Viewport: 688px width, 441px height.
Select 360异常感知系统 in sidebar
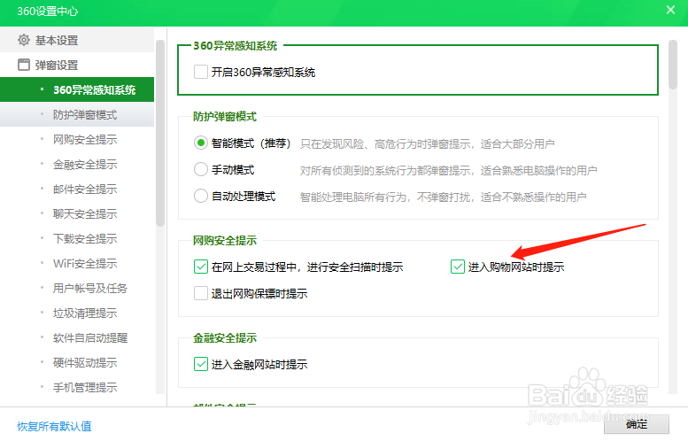pos(77,89)
